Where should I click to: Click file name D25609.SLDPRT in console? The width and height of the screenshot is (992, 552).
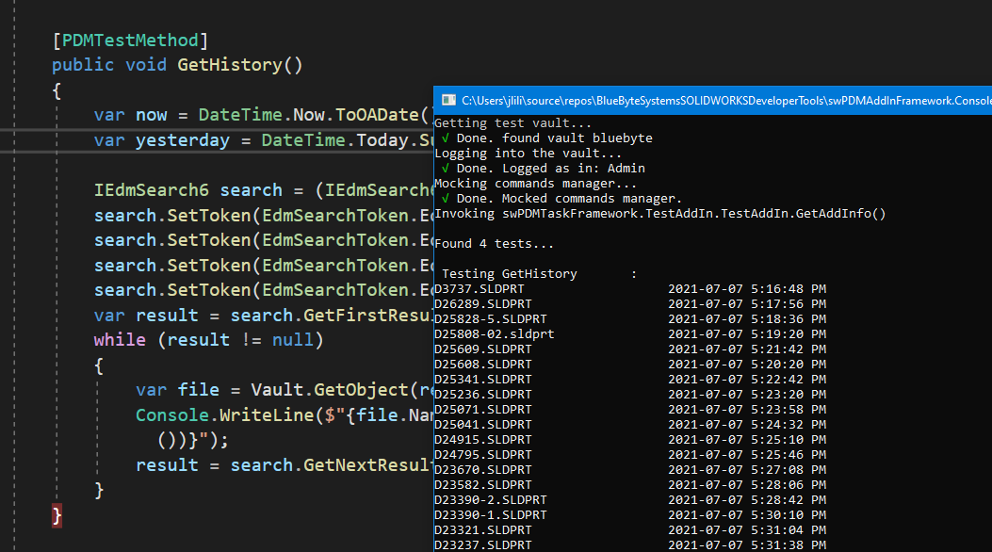[x=483, y=349]
